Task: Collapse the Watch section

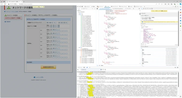Action: (141, 13)
